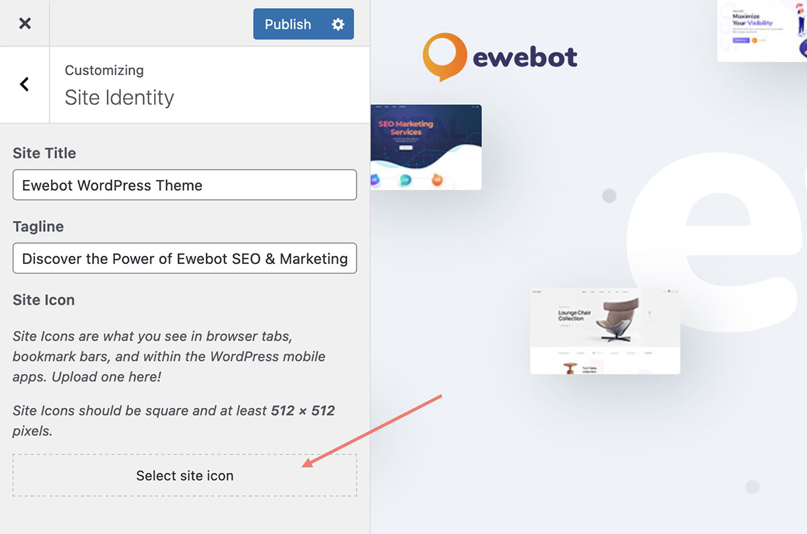The height and width of the screenshot is (534, 807).
Task: Open the Maximize Your Visibility thumbnail
Action: pos(762,31)
